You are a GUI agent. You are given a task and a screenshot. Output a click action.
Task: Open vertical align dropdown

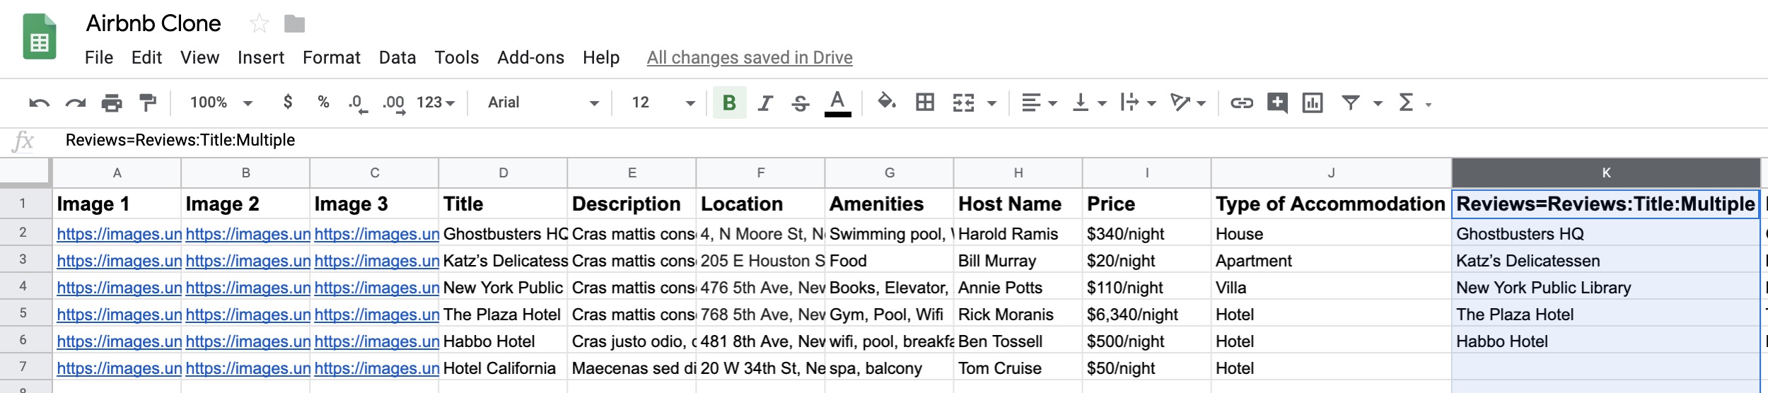tap(1089, 103)
